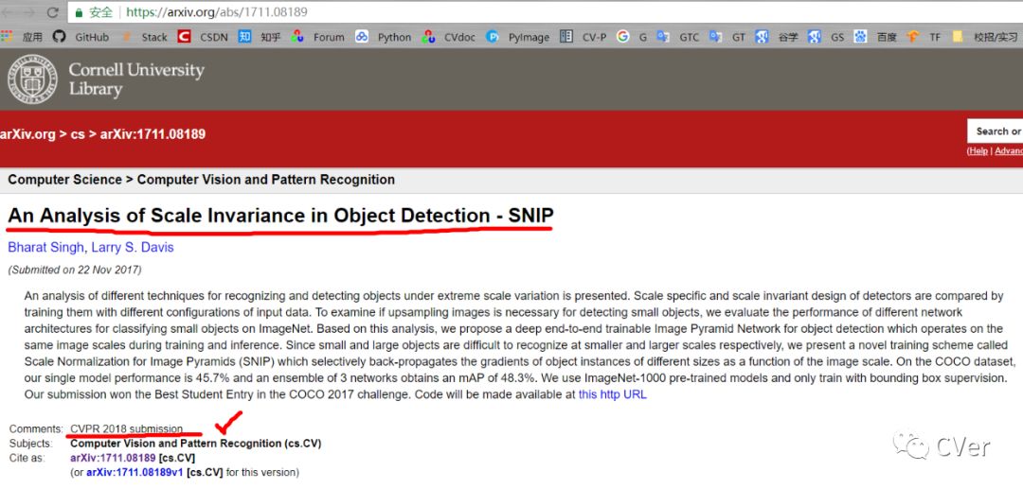Open the TF TensorFlow bookmark

click(x=924, y=37)
